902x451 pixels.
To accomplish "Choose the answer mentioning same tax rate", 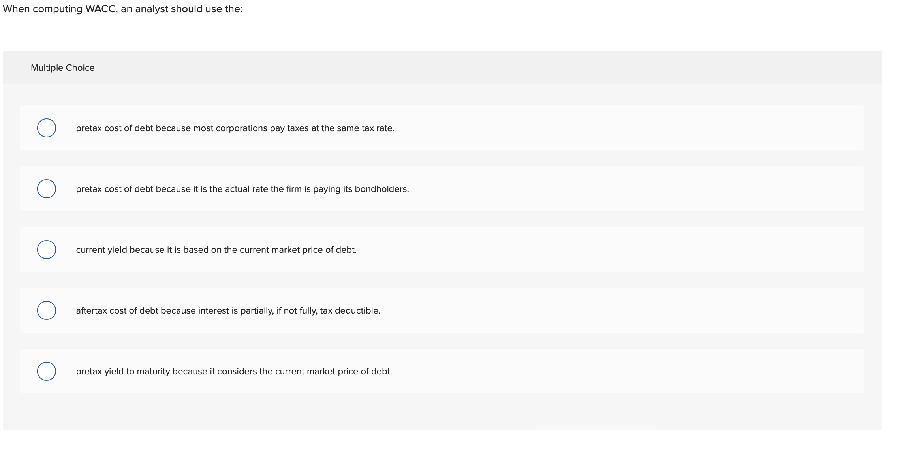I will click(235, 128).
